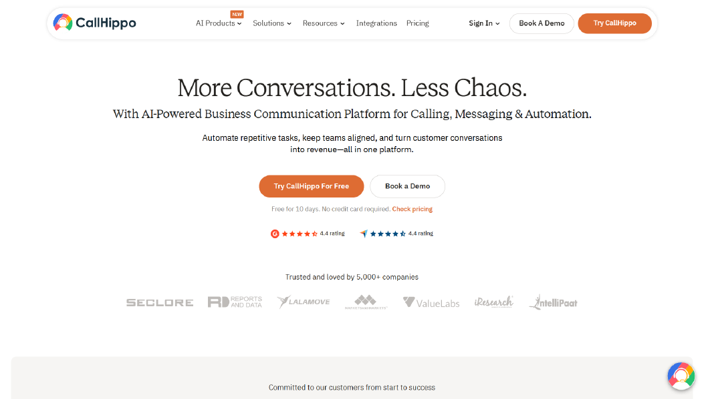Click the Book a Demo button below the headline
The image size is (704, 399).
pos(407,186)
